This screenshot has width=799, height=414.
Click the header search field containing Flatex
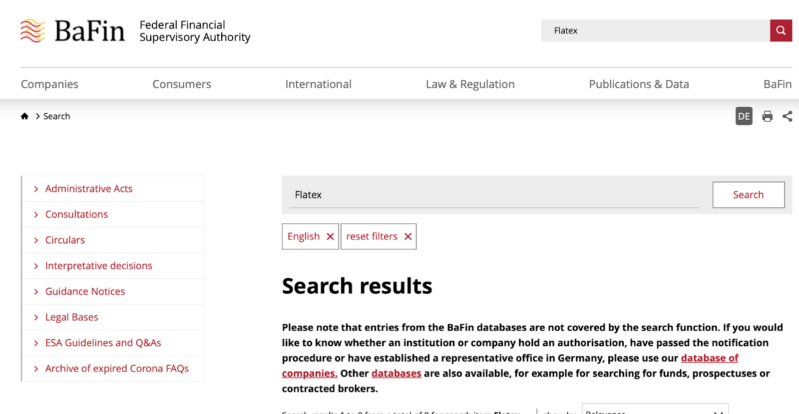[656, 30]
